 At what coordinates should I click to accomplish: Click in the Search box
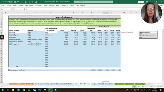coord(93,2)
